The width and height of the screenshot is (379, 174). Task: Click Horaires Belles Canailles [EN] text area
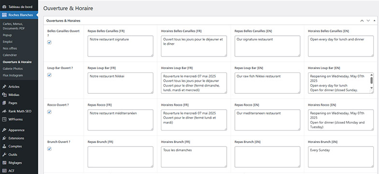tap(341, 46)
